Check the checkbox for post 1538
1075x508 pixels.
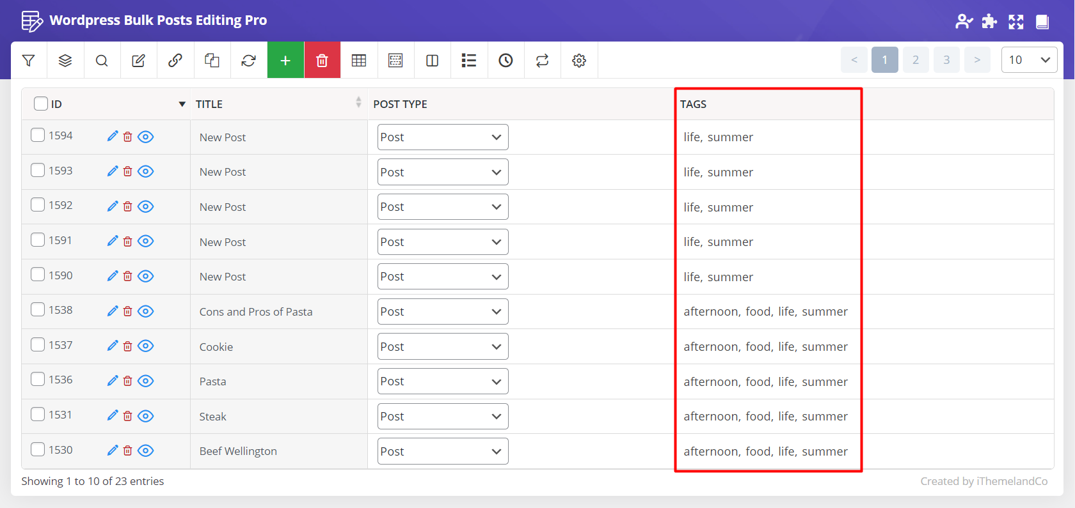point(38,310)
